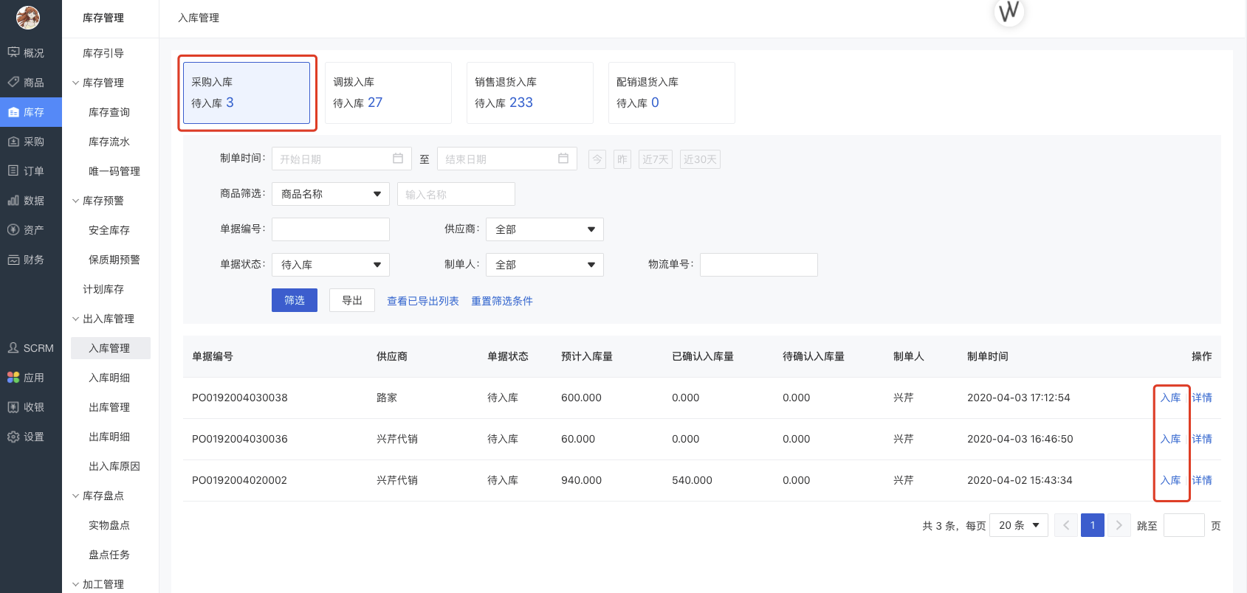
Task: Select the 今 today quick filter
Action: coord(597,159)
